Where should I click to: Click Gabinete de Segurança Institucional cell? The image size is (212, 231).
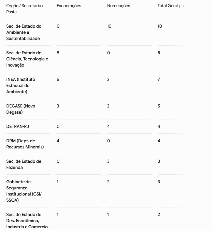24,191
